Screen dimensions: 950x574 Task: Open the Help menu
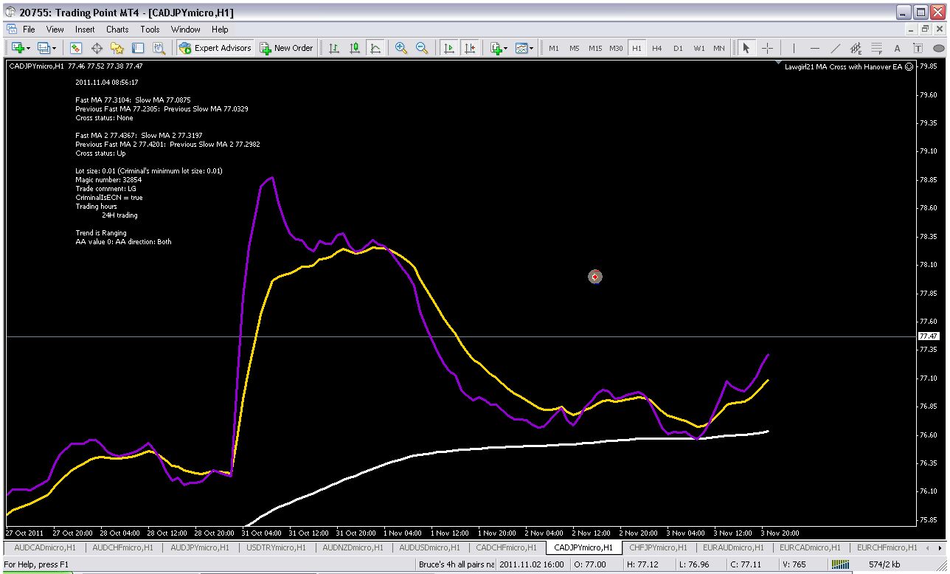pos(220,30)
